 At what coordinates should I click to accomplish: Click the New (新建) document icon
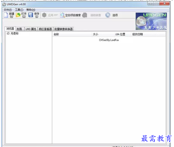pos(6,15)
